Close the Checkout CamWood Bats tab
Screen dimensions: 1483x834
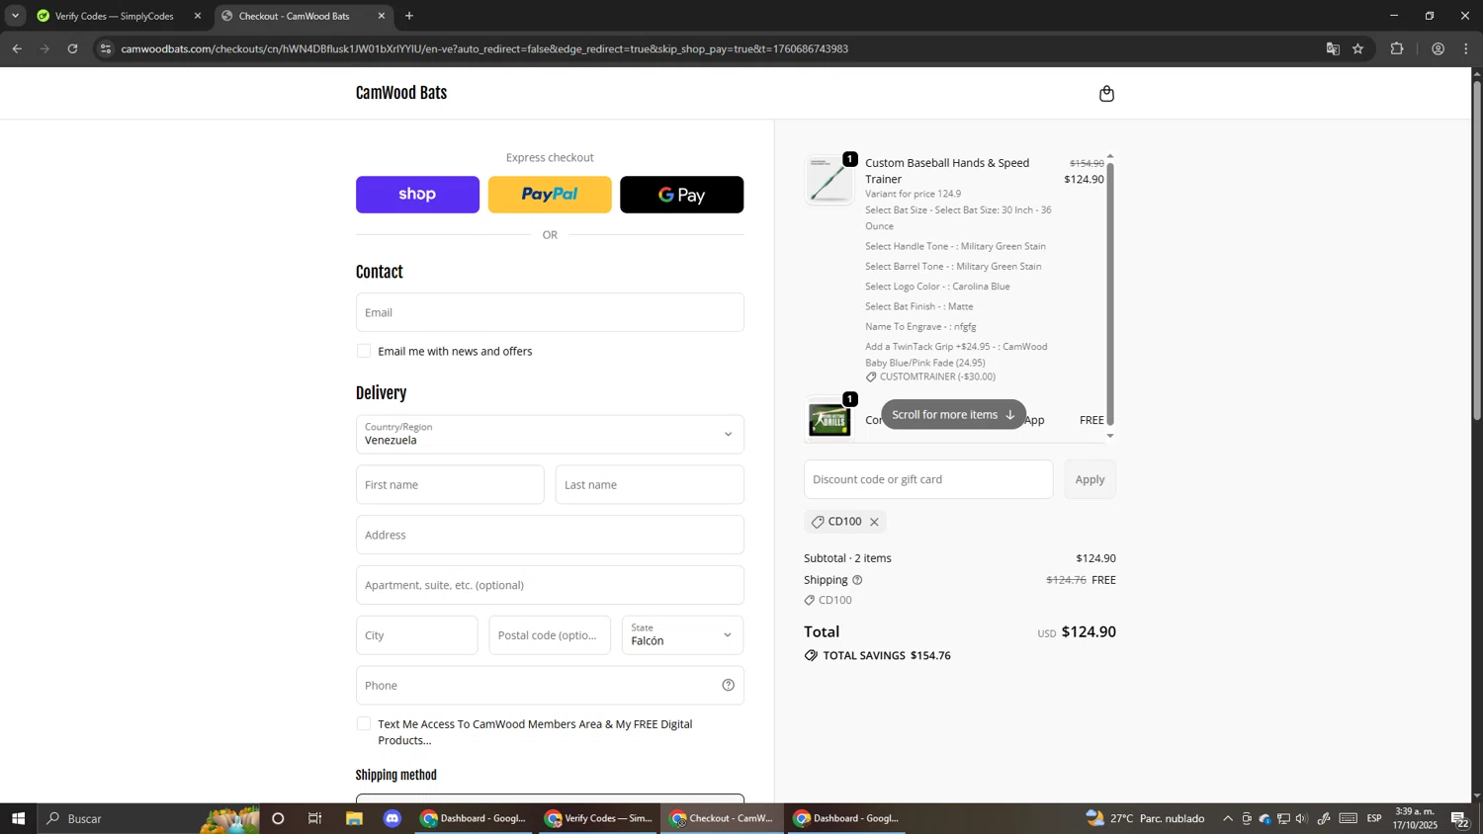click(382, 16)
